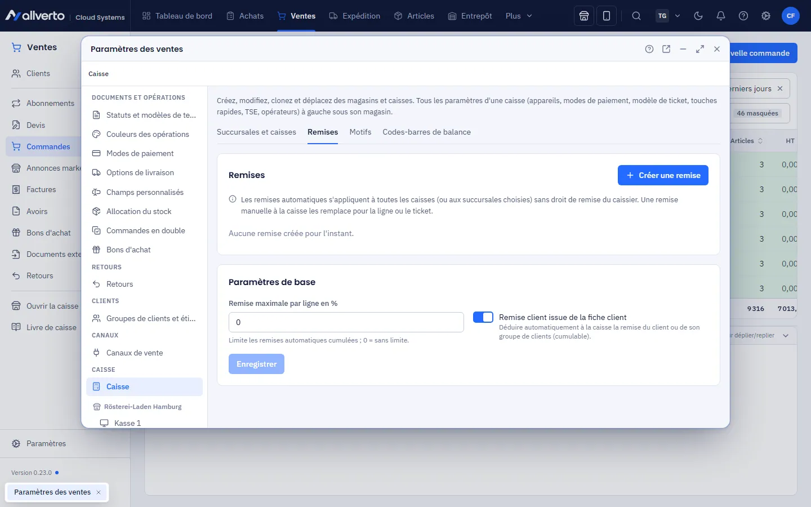Open dialog in a new window

pos(666,49)
